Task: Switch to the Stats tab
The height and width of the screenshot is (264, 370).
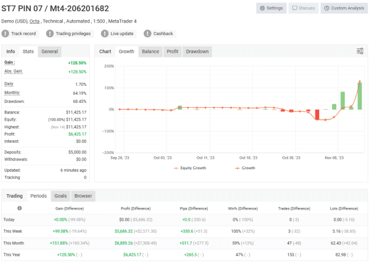Action: click(28, 51)
